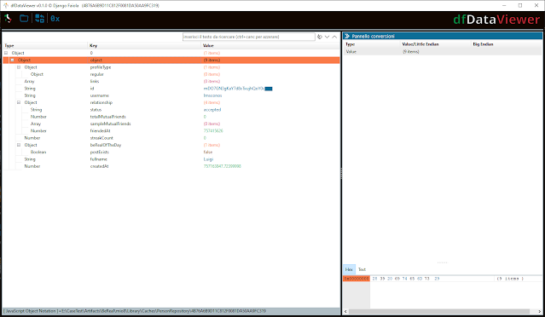The width and height of the screenshot is (545, 317).
Task: Click the 0x hex view icon
Action: tap(55, 19)
